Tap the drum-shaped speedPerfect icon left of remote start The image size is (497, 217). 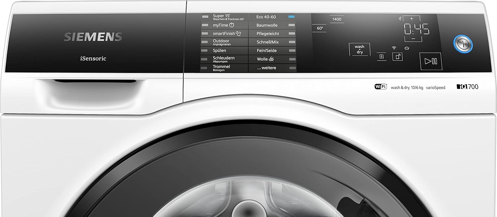point(381,57)
